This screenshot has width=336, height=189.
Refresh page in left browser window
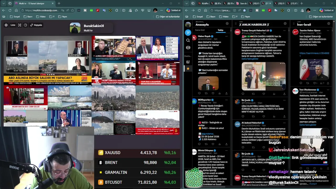10,10
